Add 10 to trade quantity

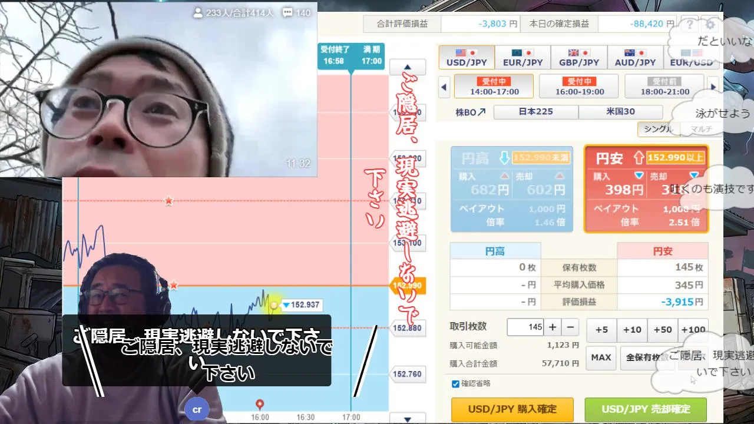pyautogui.click(x=632, y=330)
